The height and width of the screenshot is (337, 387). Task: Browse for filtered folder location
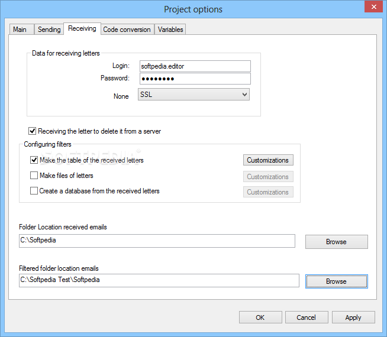tap(336, 281)
